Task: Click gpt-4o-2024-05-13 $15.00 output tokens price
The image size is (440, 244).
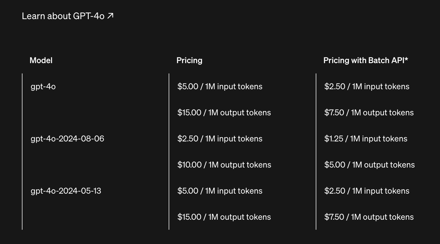Action: 224,217
